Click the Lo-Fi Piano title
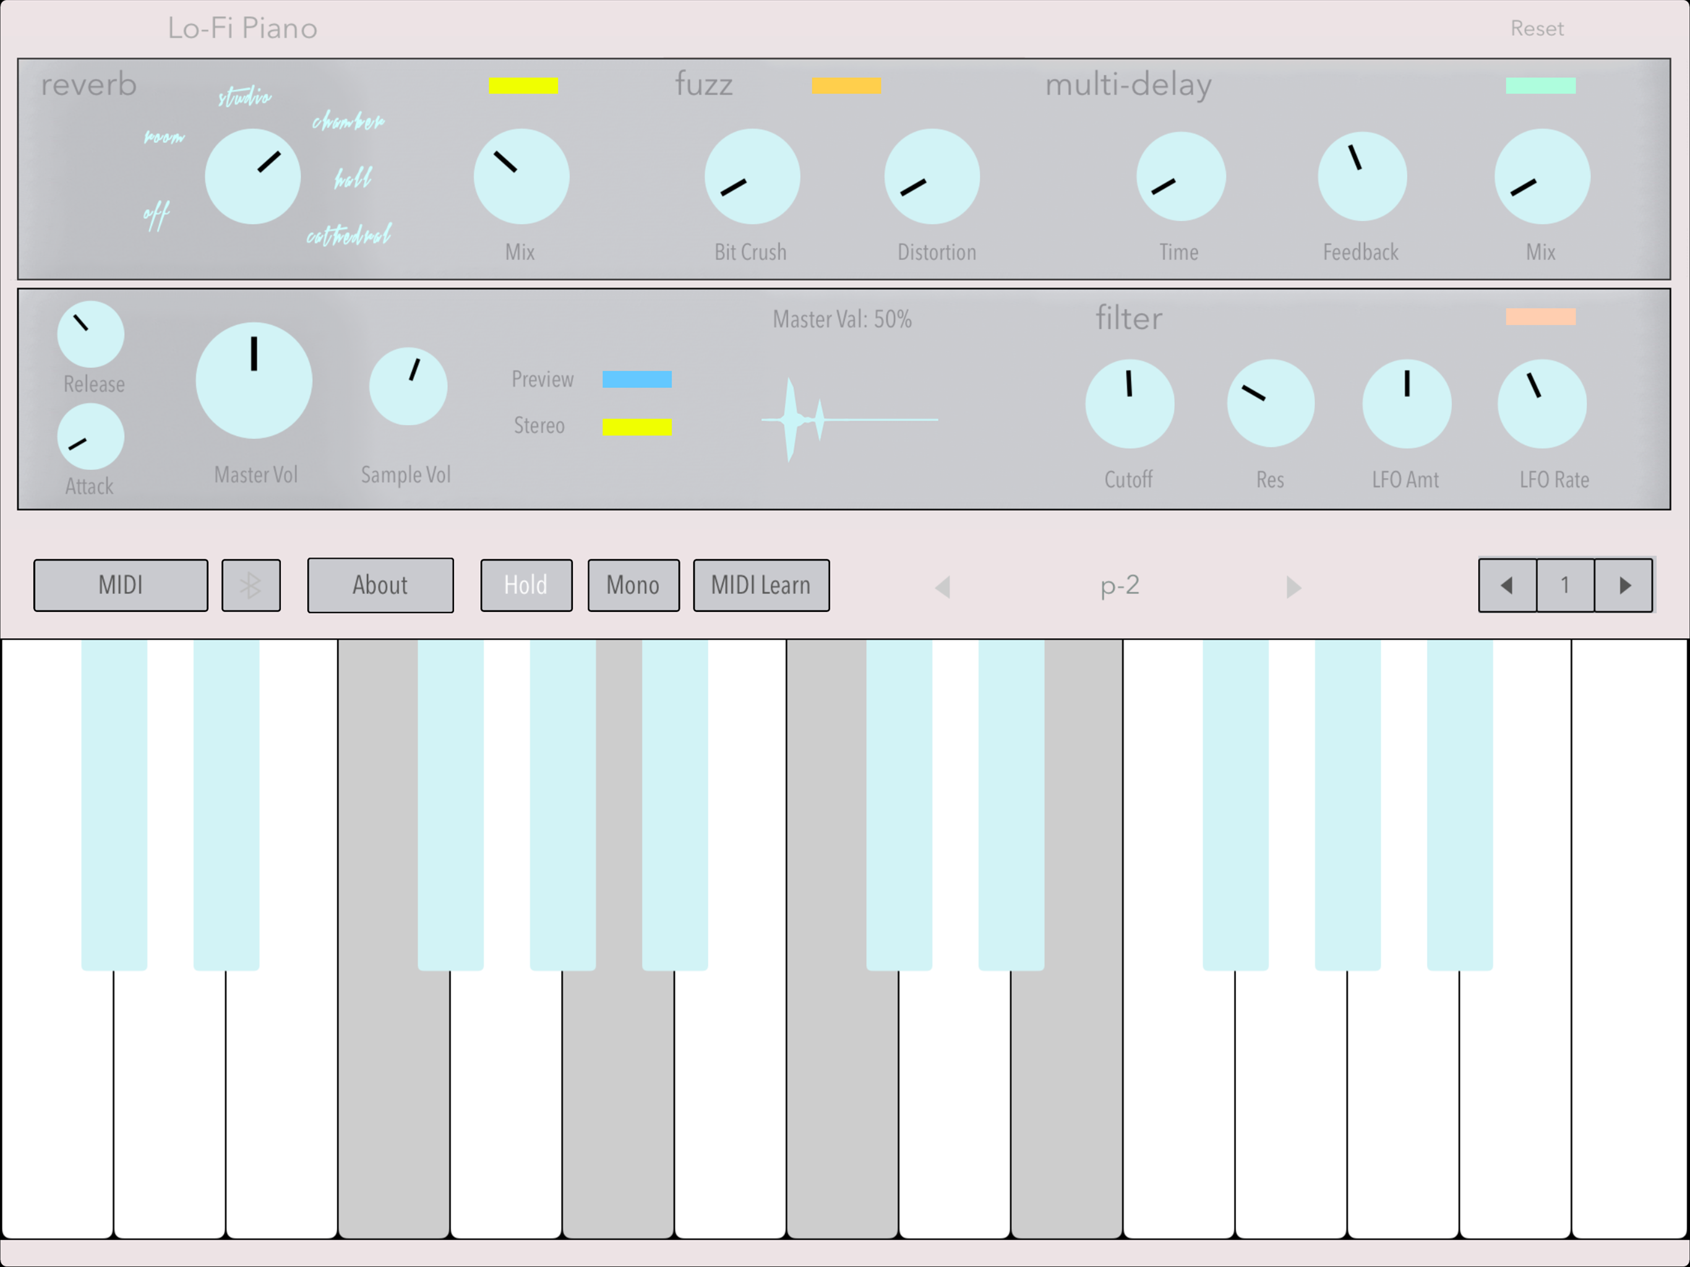Screen dimensions: 1690x1267 pyautogui.click(x=242, y=28)
